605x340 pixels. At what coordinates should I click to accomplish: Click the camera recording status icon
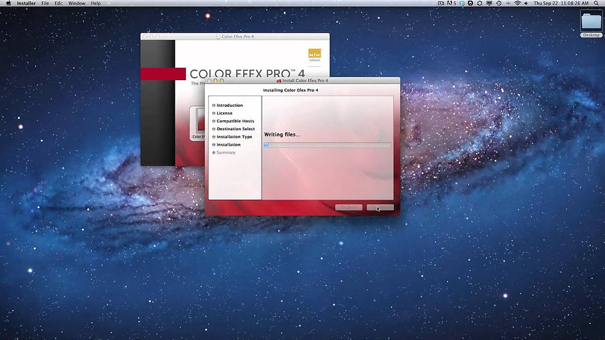pyautogui.click(x=441, y=3)
